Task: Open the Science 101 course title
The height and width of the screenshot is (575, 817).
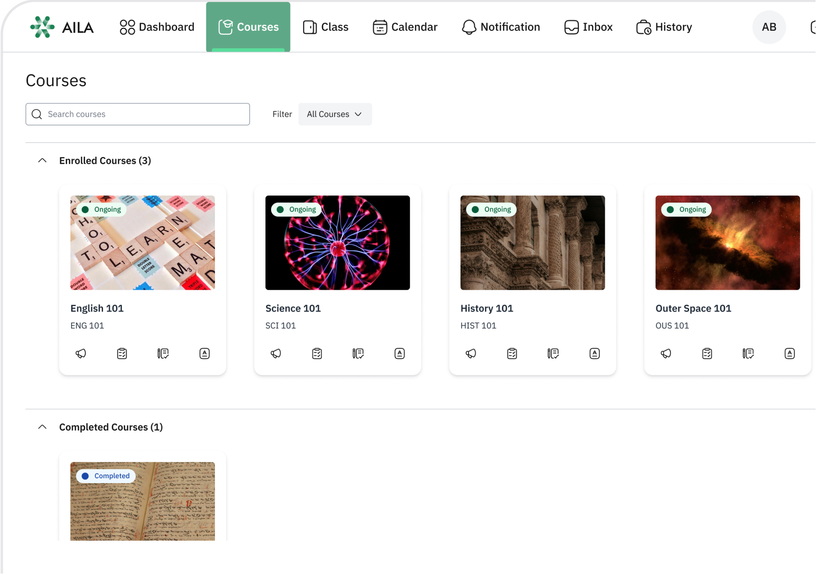Action: pos(293,308)
